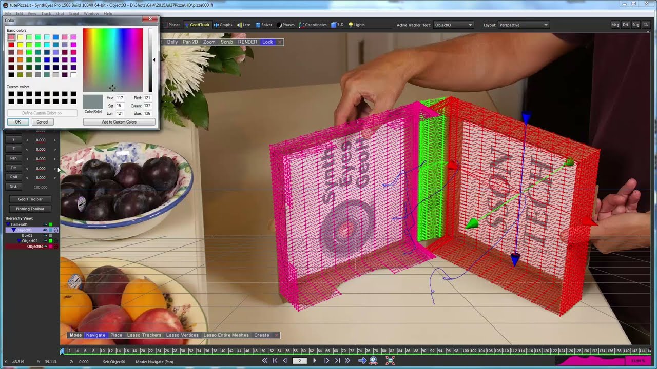The image size is (657, 369).
Task: Open the Graphs room
Action: 223,25
